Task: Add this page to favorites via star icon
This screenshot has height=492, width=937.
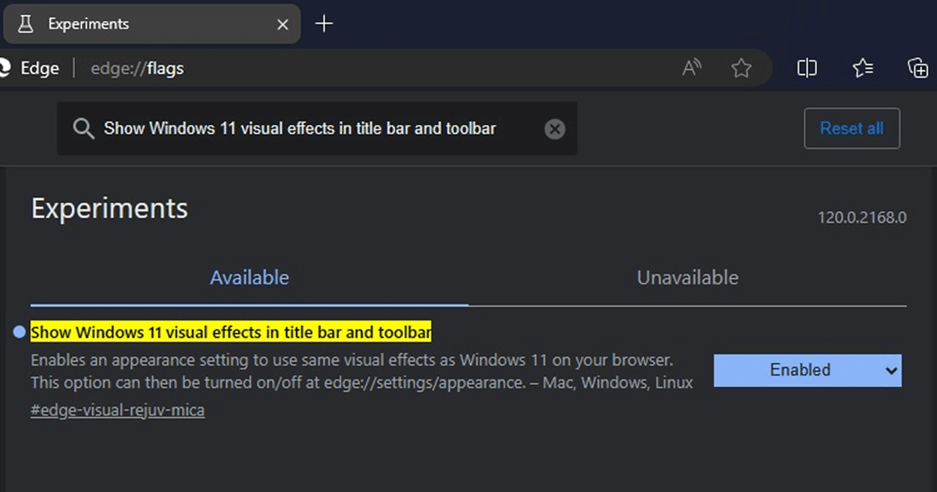Action: click(x=741, y=68)
